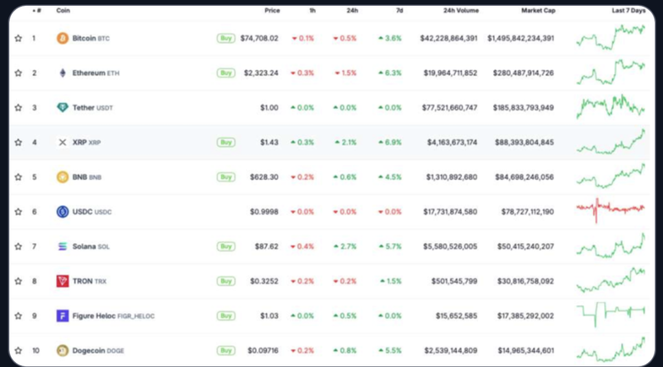Favorite BNB with its star
The width and height of the screenshot is (663, 367).
coord(18,177)
